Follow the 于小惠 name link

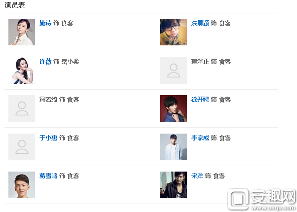coord(48,138)
